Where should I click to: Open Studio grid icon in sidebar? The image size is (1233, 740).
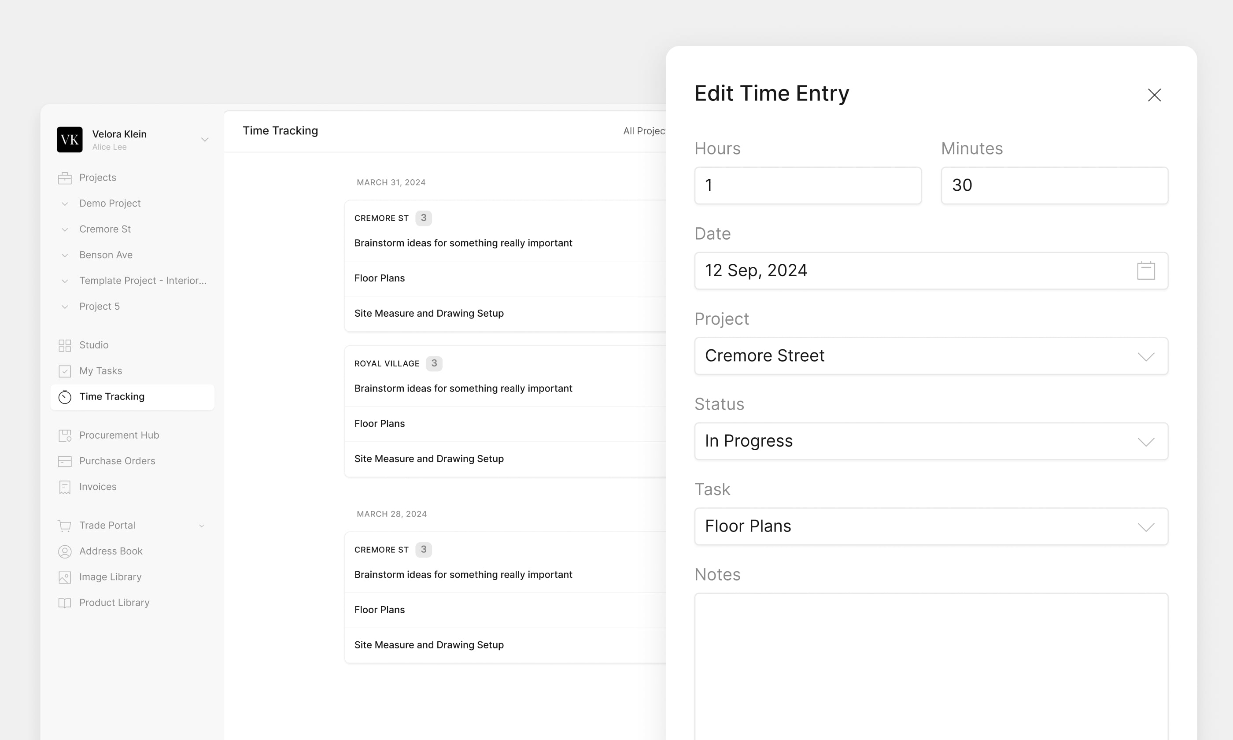[65, 346]
